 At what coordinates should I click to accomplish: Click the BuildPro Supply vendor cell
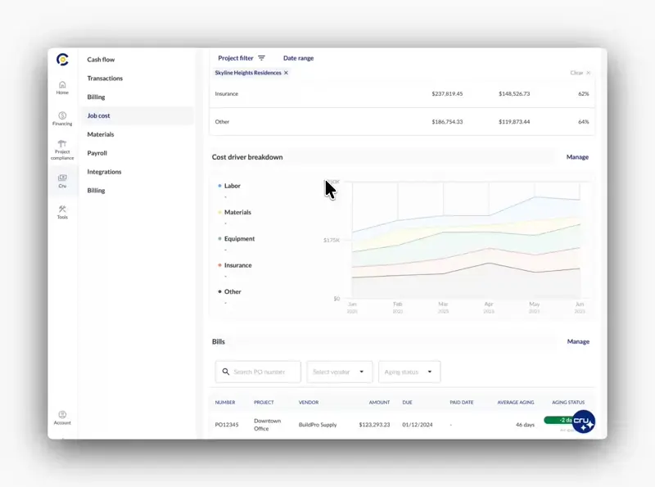(318, 424)
